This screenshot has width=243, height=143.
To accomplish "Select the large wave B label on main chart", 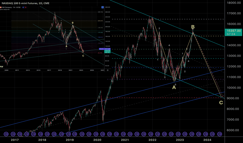I will pyautogui.click(x=193, y=27).
